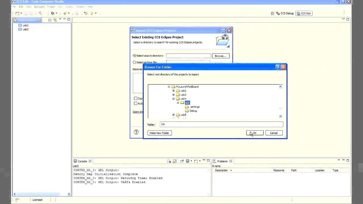Screen dimensions: 363x204
Task: Click the Open Console icon
Action: [196, 161]
